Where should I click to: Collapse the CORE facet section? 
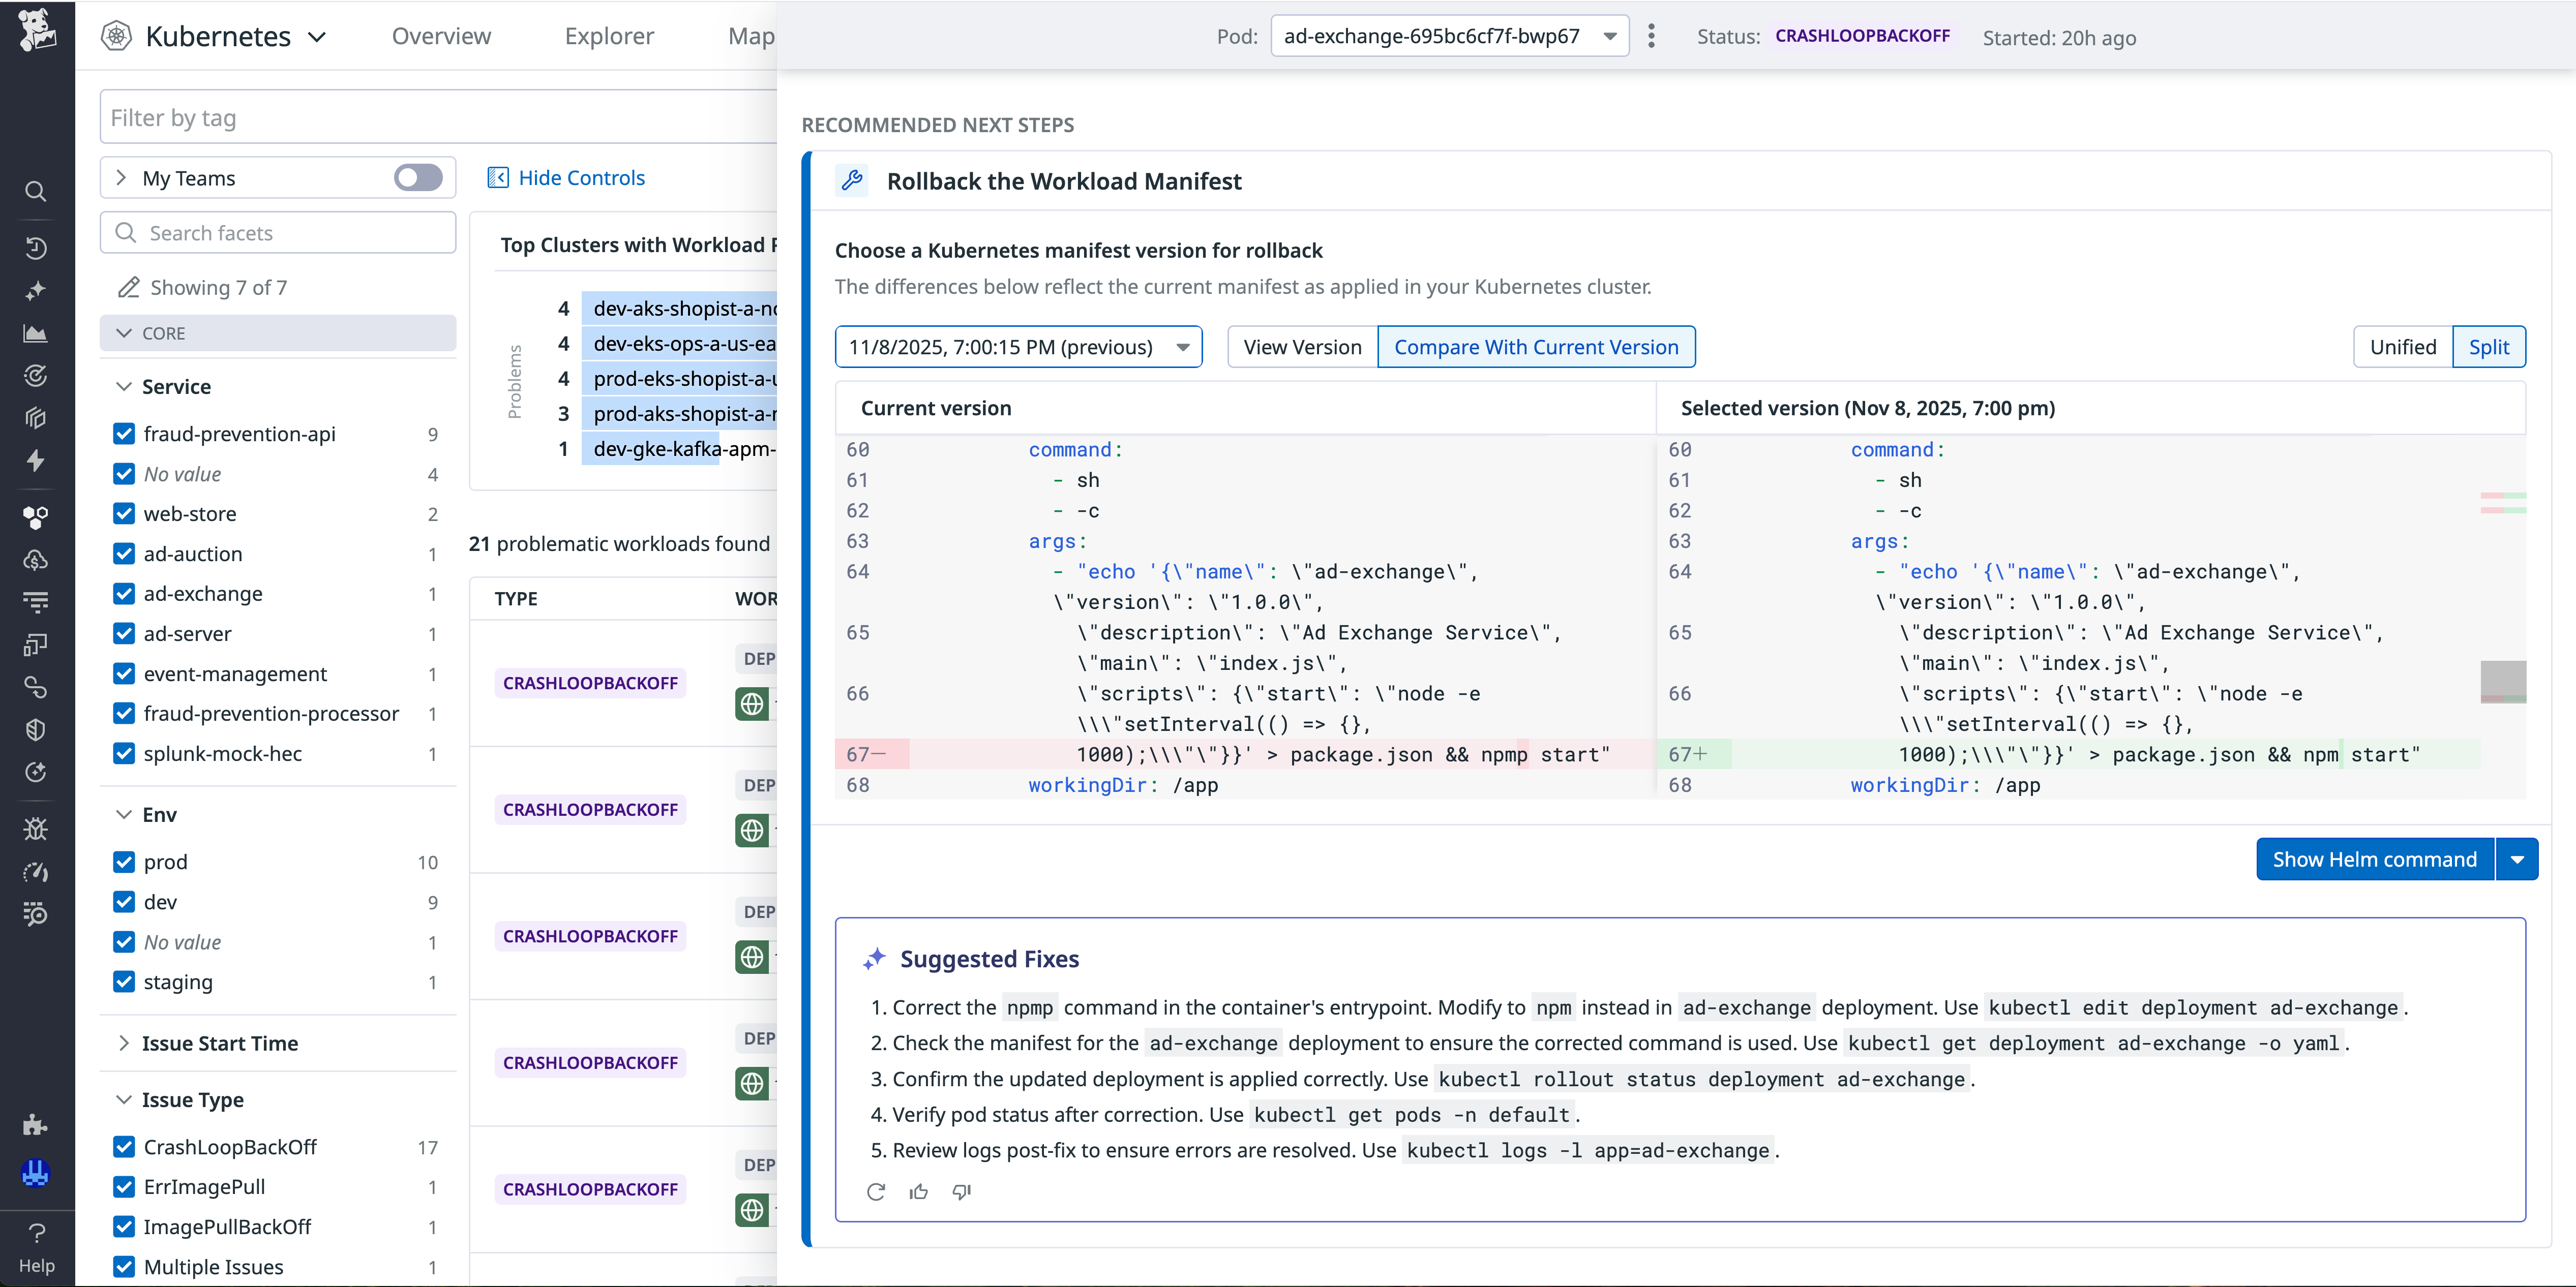(x=124, y=333)
